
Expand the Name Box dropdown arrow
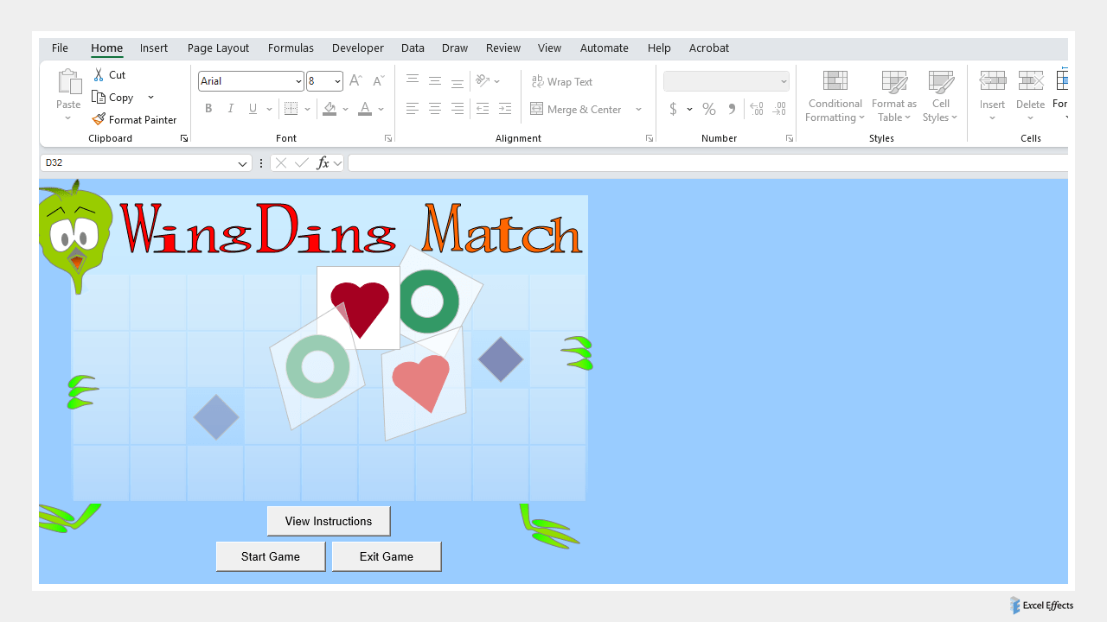(243, 163)
